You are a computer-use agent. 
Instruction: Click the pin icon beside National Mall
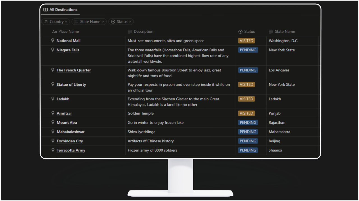click(x=52, y=40)
